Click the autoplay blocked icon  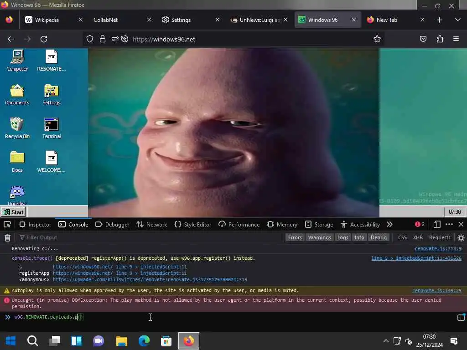(125, 39)
